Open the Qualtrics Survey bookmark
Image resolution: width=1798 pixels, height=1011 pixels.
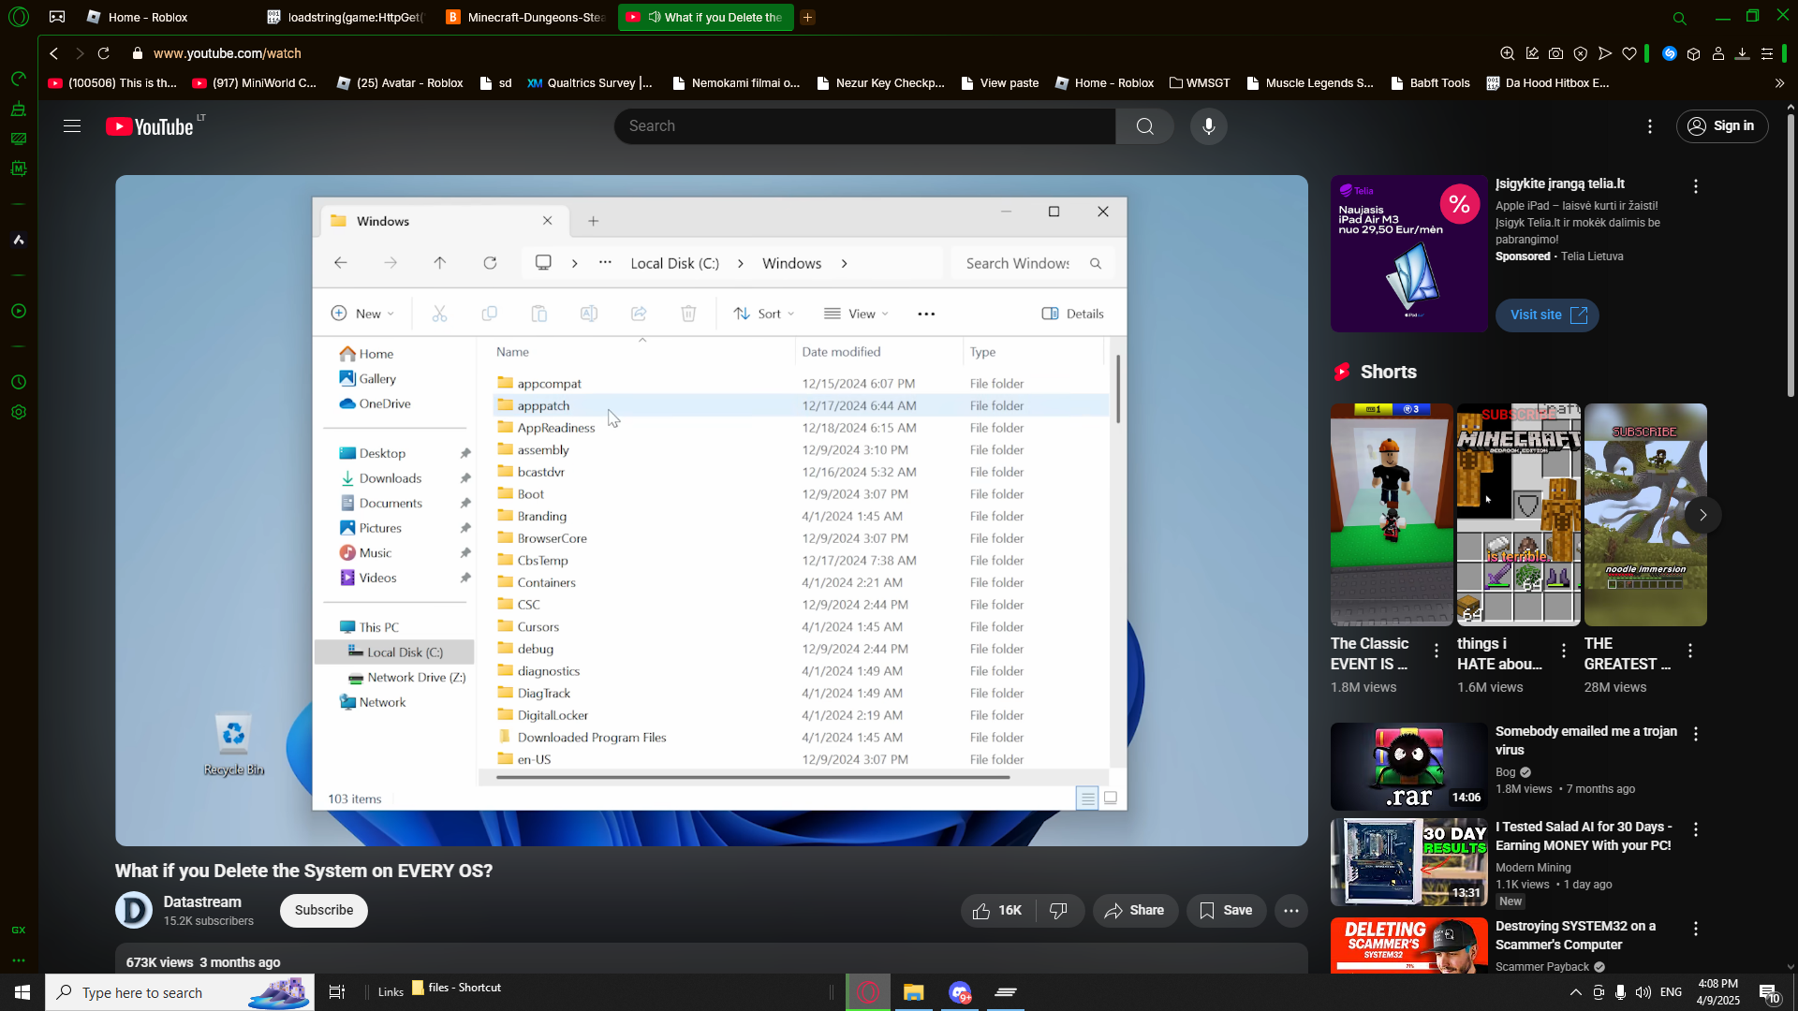(590, 83)
